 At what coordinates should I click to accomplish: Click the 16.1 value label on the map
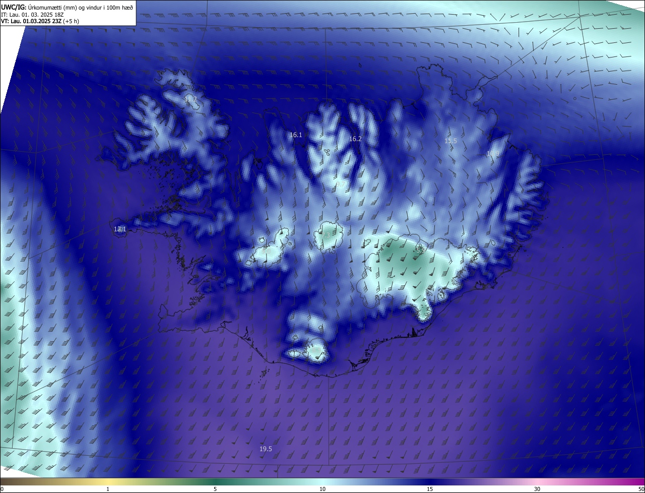coord(296,135)
